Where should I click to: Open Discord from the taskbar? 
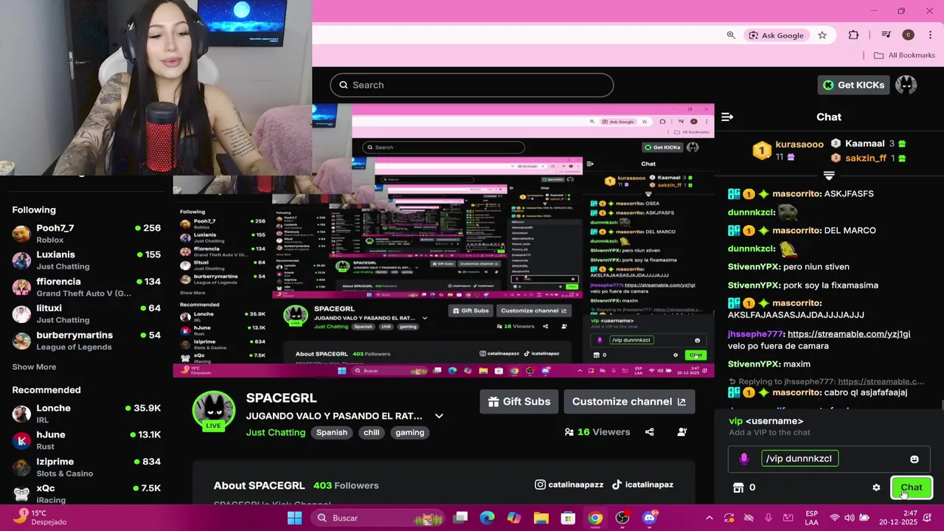tap(649, 518)
